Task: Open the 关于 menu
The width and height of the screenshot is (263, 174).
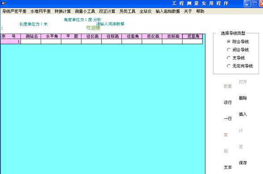Action: pos(188,11)
